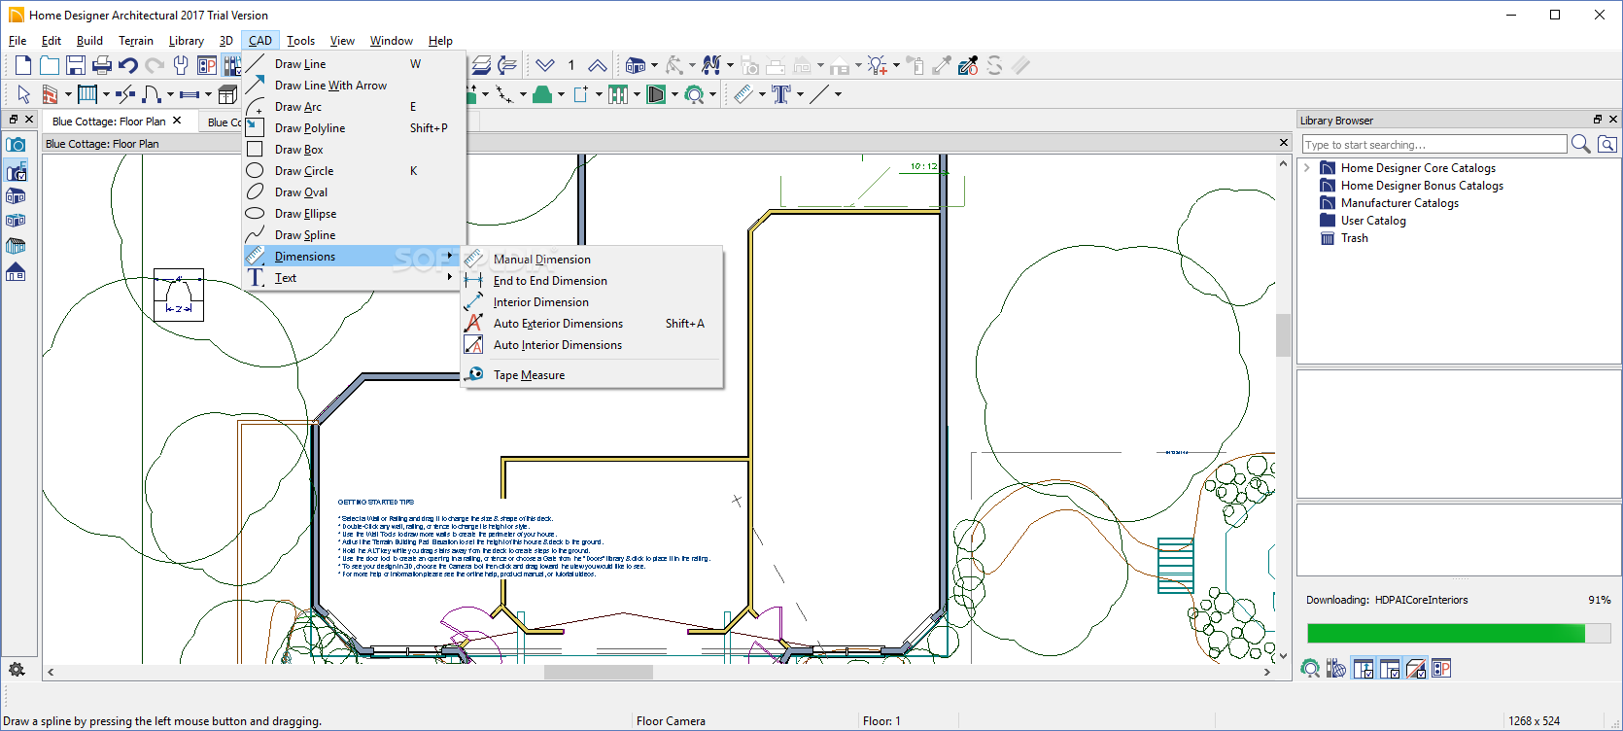The image size is (1623, 731).
Task: Open the camera view dropdown arrow
Action: click(x=654, y=65)
